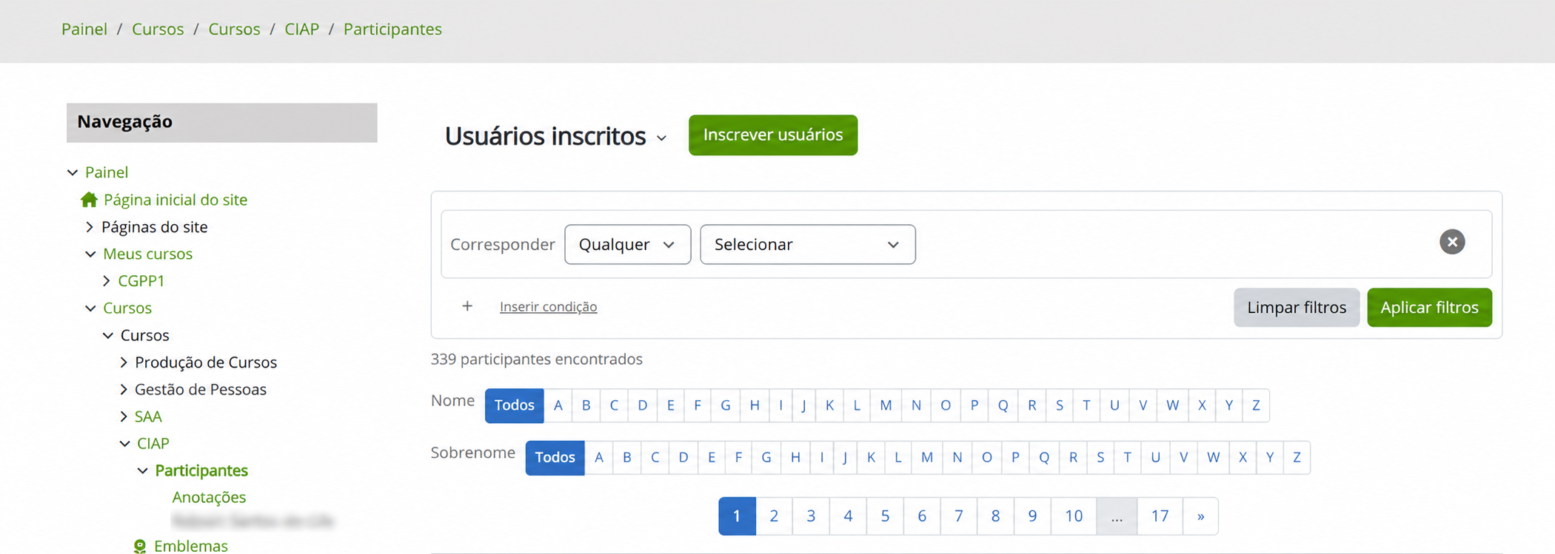Expand Páginas do site in navigation

coord(90,227)
